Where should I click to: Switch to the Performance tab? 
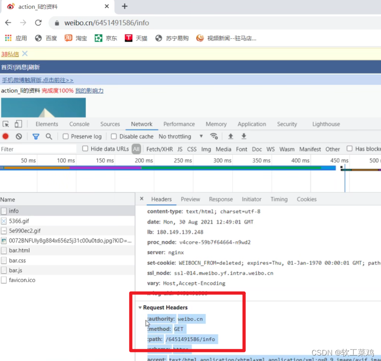(179, 124)
